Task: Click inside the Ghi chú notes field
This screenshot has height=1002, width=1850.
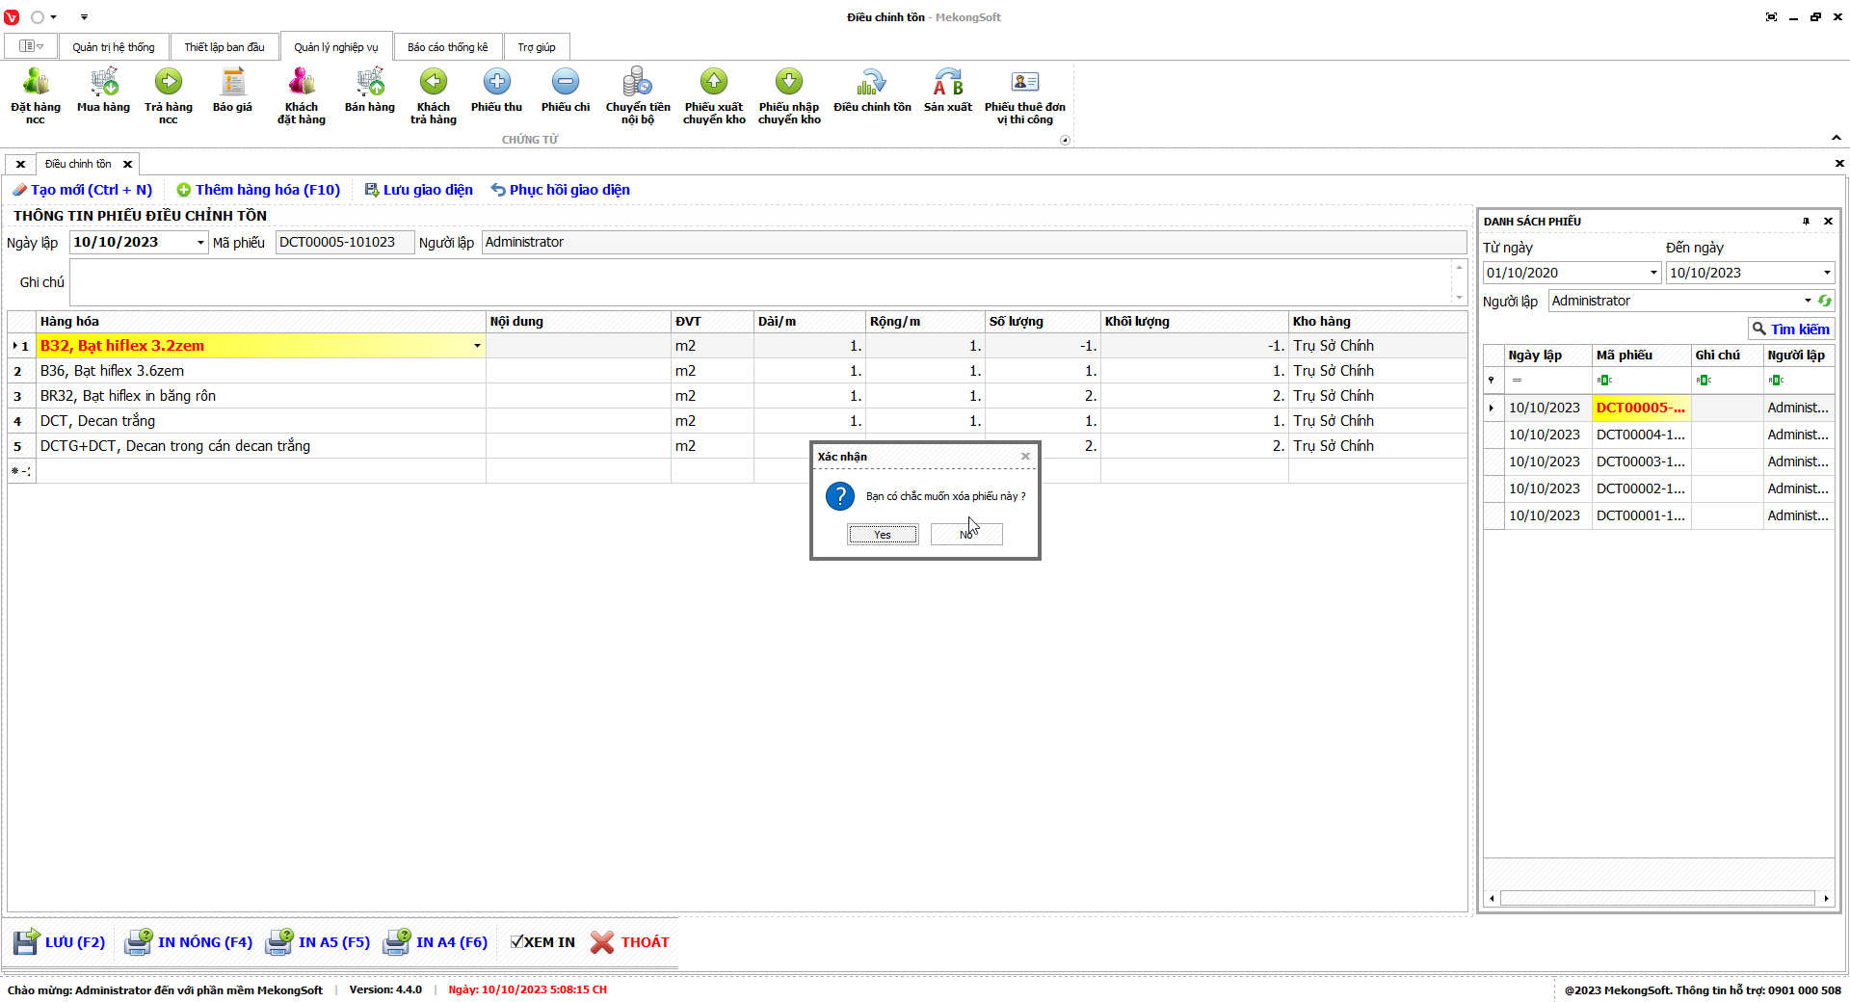Action: (x=759, y=282)
